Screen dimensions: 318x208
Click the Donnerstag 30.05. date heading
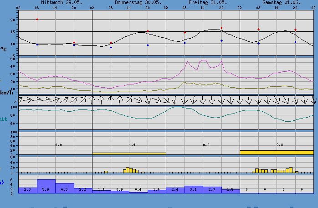coord(131,3)
